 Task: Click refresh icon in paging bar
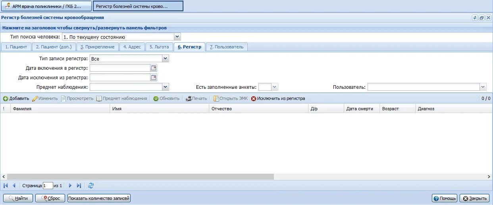click(x=91, y=185)
